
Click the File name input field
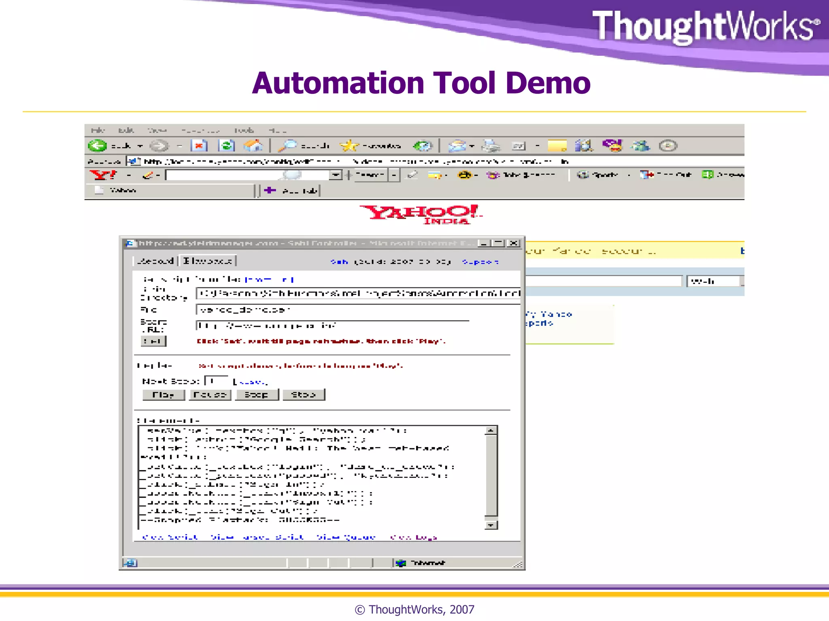pyautogui.click(x=358, y=310)
